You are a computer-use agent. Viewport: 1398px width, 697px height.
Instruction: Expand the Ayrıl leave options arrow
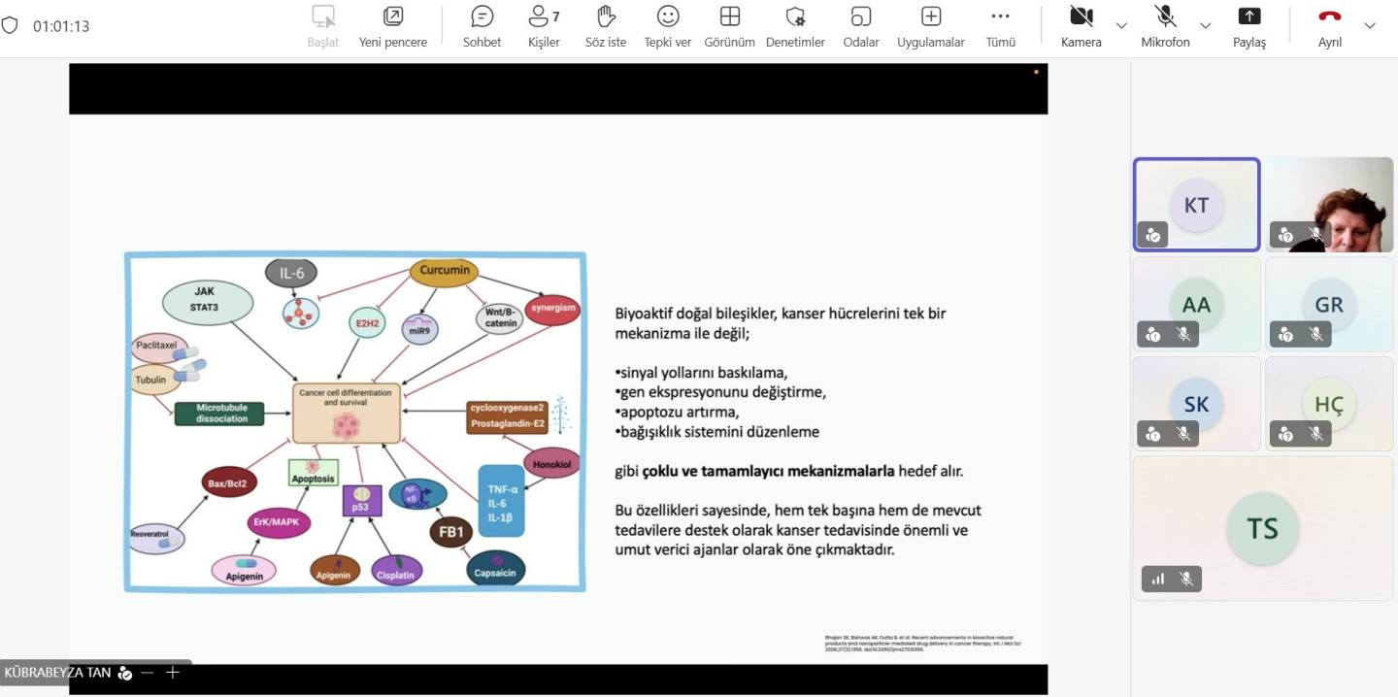pos(1370,25)
